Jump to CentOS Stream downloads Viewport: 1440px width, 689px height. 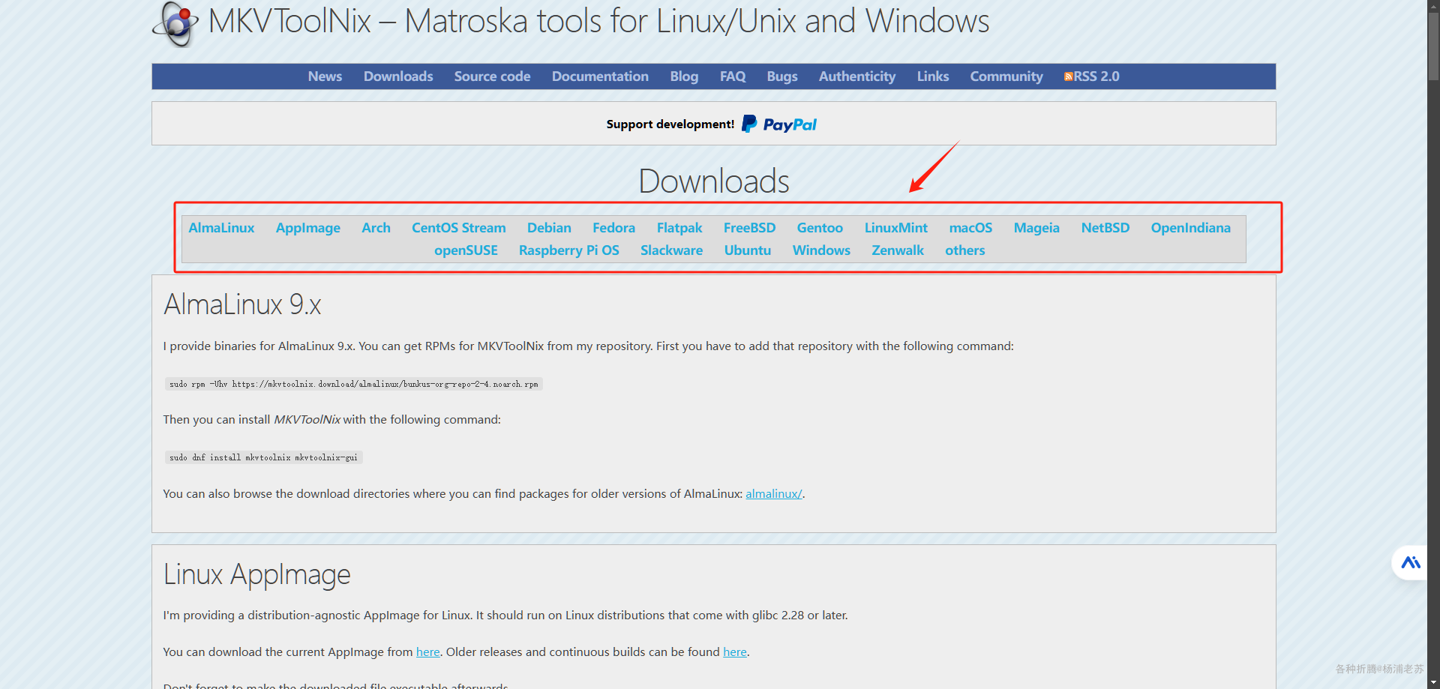point(459,228)
